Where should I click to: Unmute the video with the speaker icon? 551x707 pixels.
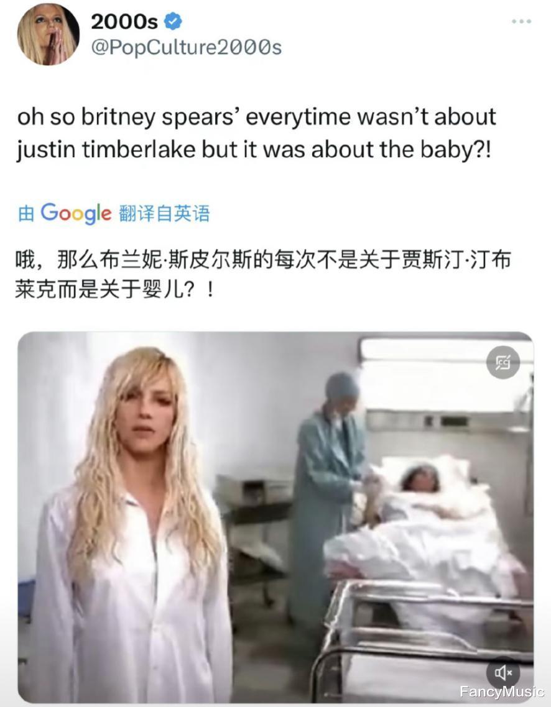pos(502,673)
